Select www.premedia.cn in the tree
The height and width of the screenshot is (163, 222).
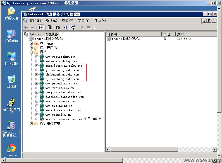click(x=58, y=115)
